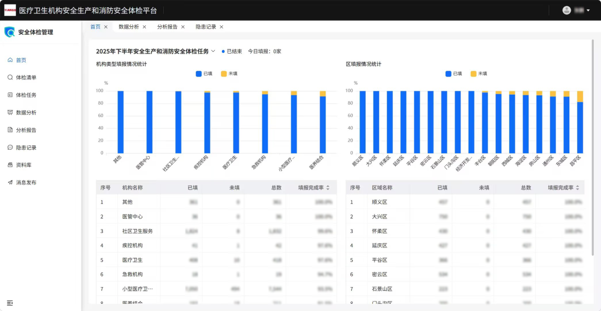Click the 体检任务 icon in sidebar
This screenshot has width=601, height=311.
click(x=10, y=95)
